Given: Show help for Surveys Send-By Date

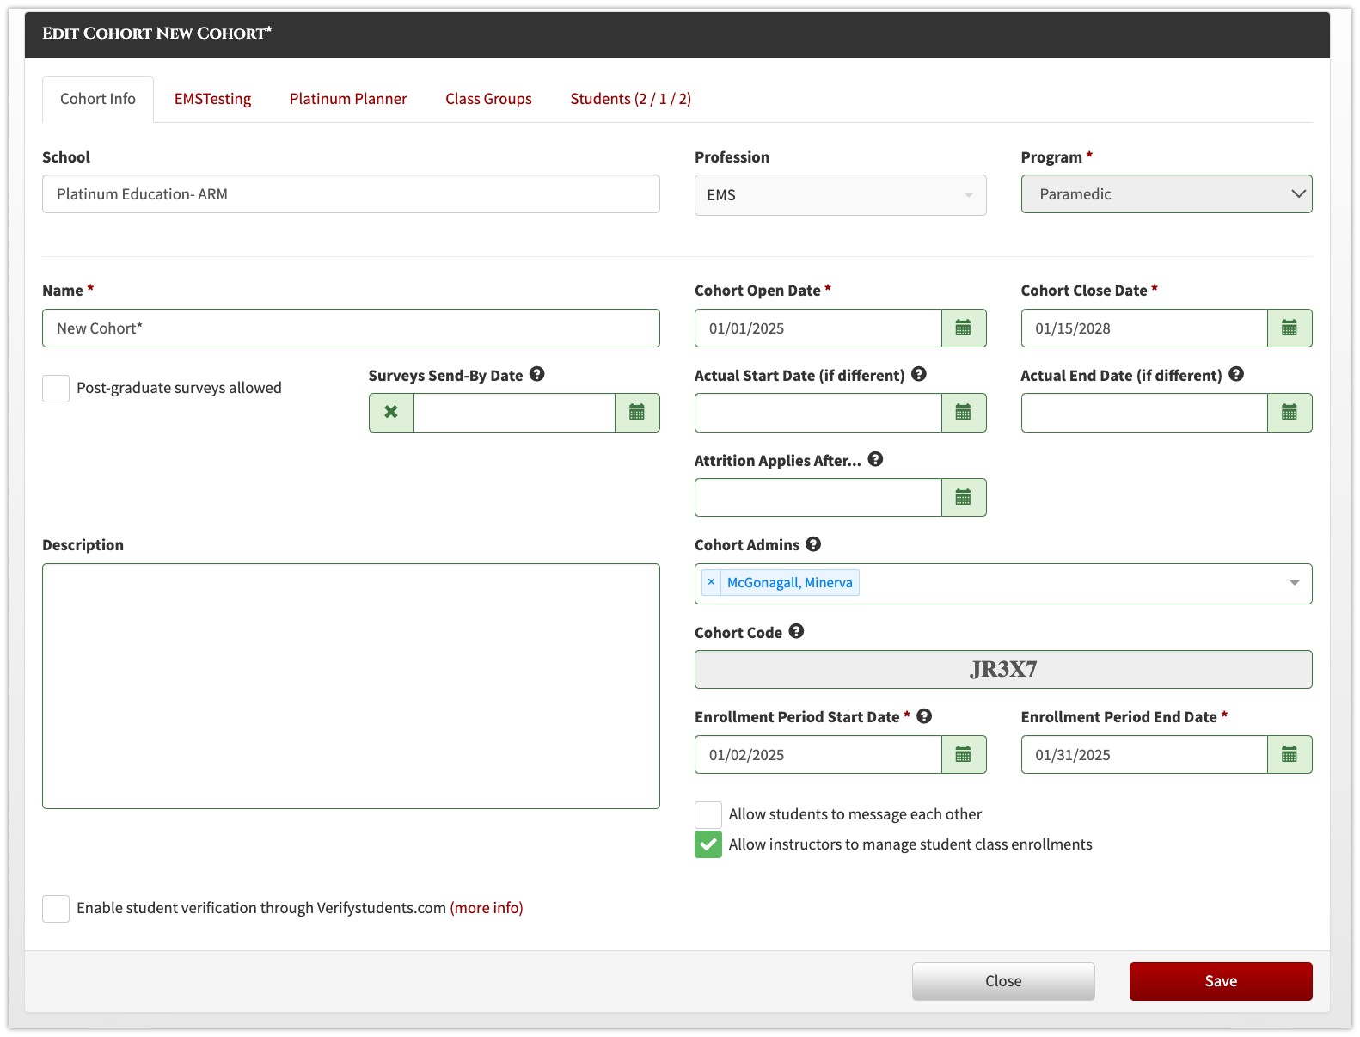Looking at the screenshot, I should click(537, 374).
